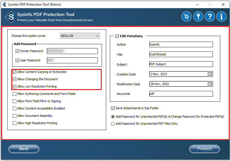Image resolution: width=231 pixels, height=161 pixels.
Task: Click the User Password input field
Action: click(72, 60)
